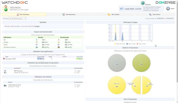Click the Pages demandées legend swatch

(x=115, y=44)
